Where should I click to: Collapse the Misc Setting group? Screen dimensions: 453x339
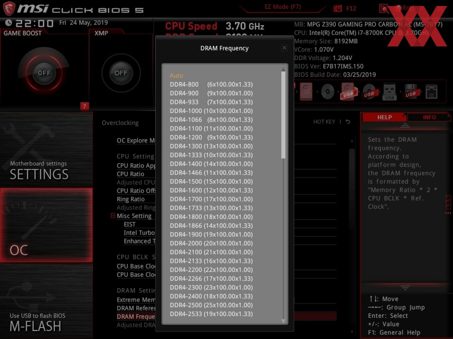pos(113,216)
